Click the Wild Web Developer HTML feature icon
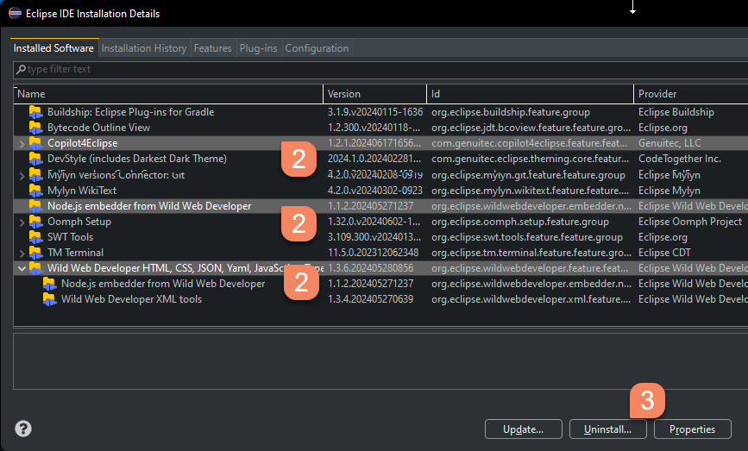Screen dimensions: 748x451 point(35,268)
